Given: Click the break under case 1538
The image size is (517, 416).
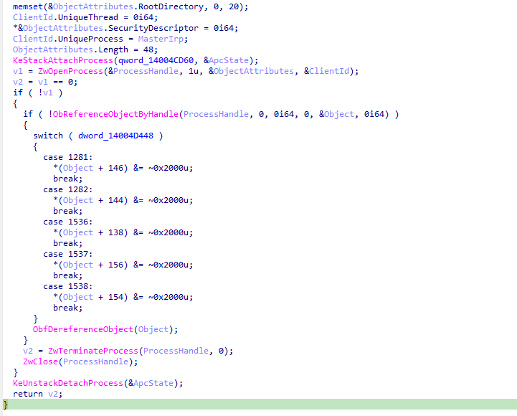Looking at the screenshot, I should pos(67,308).
